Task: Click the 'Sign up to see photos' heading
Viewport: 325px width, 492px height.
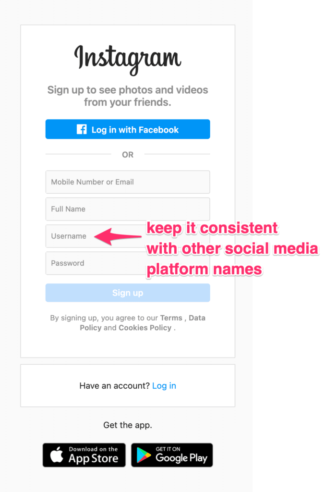Action: (x=128, y=96)
